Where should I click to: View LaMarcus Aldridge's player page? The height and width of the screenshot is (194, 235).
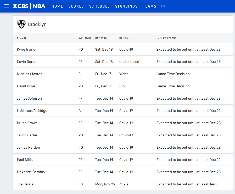[32, 111]
